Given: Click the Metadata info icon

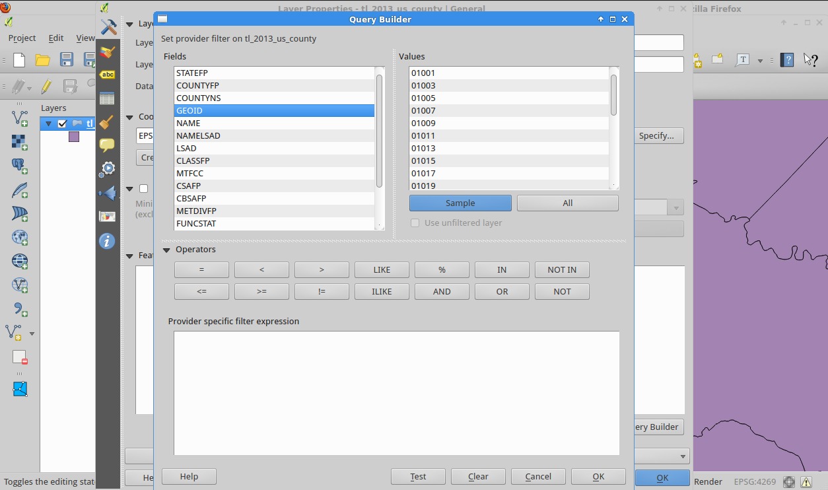Looking at the screenshot, I should coord(107,241).
